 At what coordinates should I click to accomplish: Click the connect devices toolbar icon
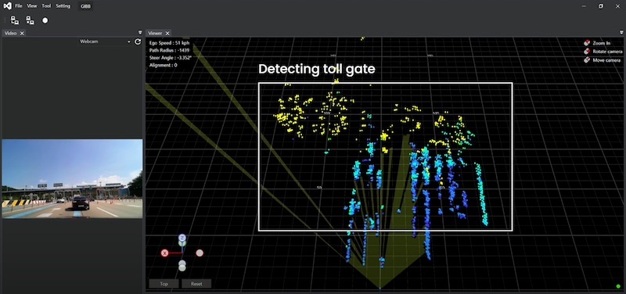pos(15,20)
